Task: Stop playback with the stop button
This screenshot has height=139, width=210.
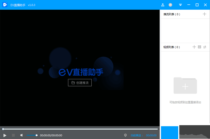Action: pos(13,135)
